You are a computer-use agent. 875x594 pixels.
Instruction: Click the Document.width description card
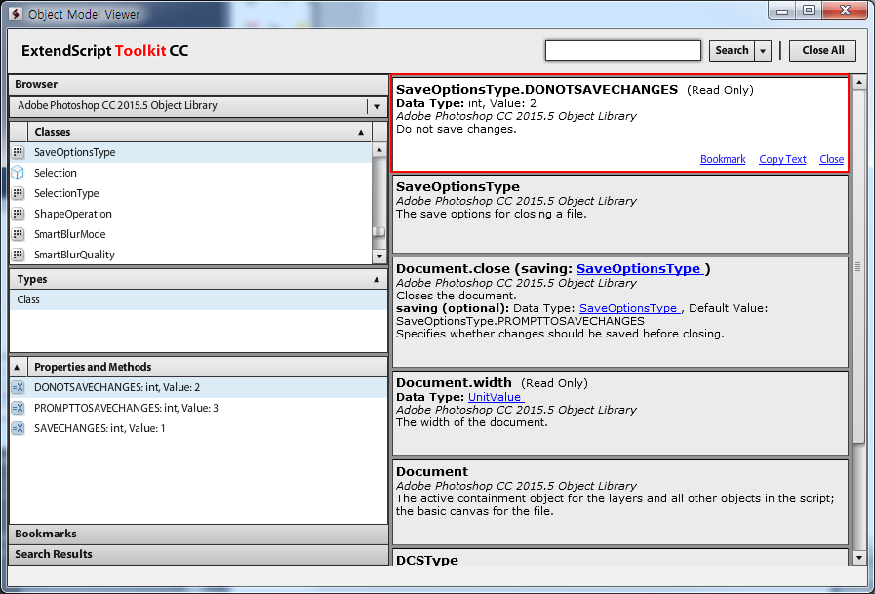pos(620,414)
